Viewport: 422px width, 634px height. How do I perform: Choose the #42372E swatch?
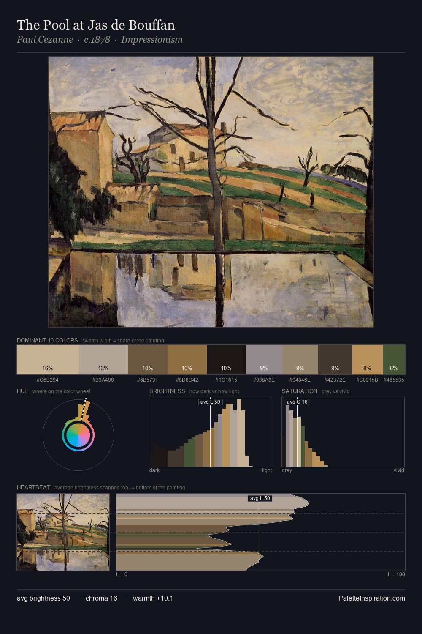(335, 360)
